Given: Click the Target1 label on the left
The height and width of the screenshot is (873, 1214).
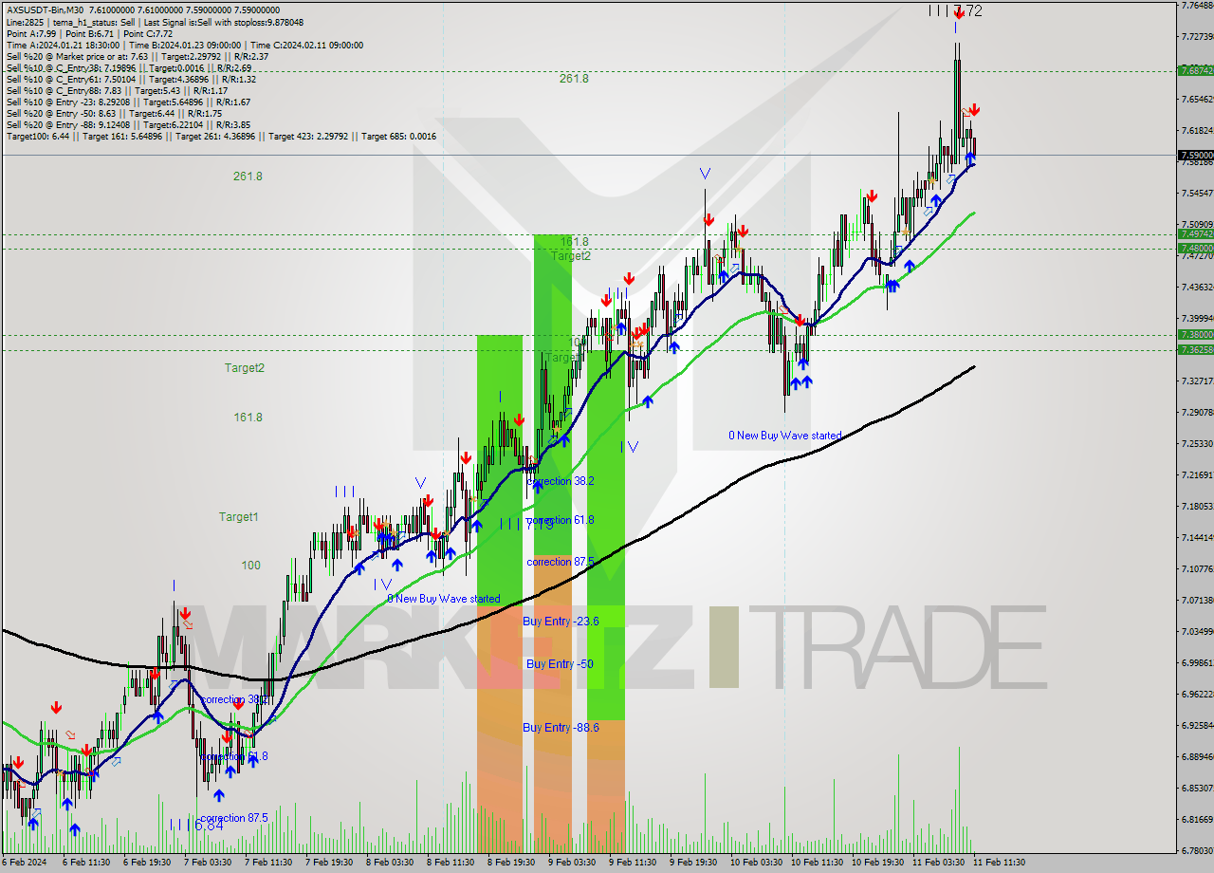Looking at the screenshot, I should click(x=239, y=516).
